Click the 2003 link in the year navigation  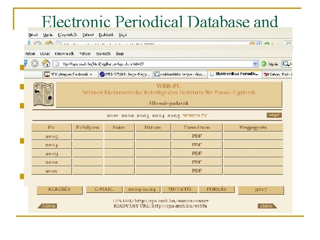click(143, 116)
